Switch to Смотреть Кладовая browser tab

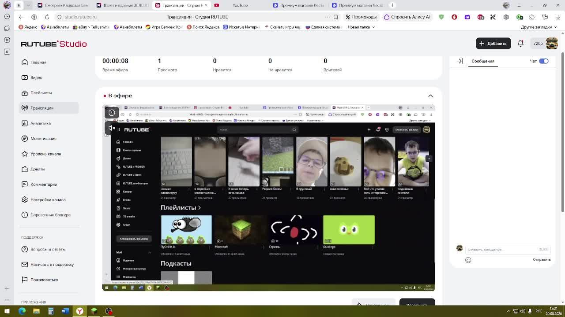(x=63, y=5)
